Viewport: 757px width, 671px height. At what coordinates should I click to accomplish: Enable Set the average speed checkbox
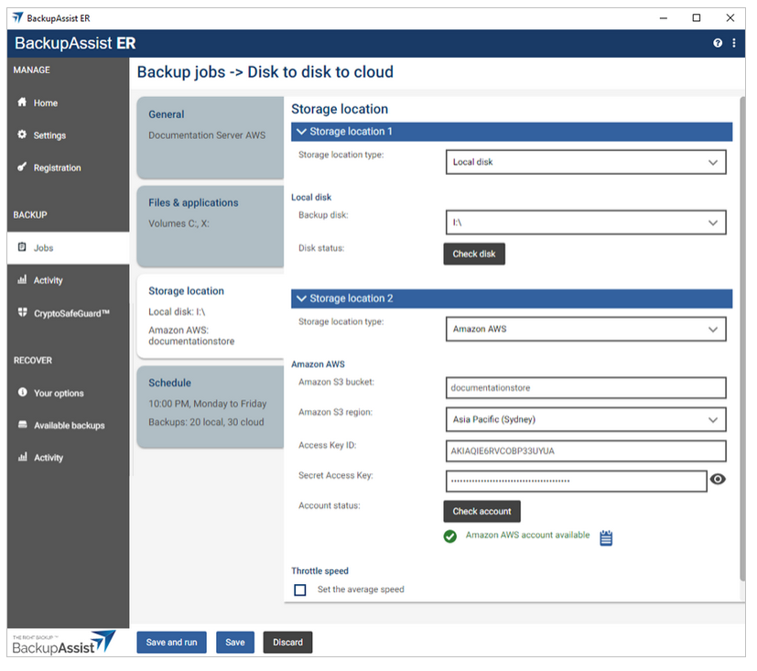[300, 590]
